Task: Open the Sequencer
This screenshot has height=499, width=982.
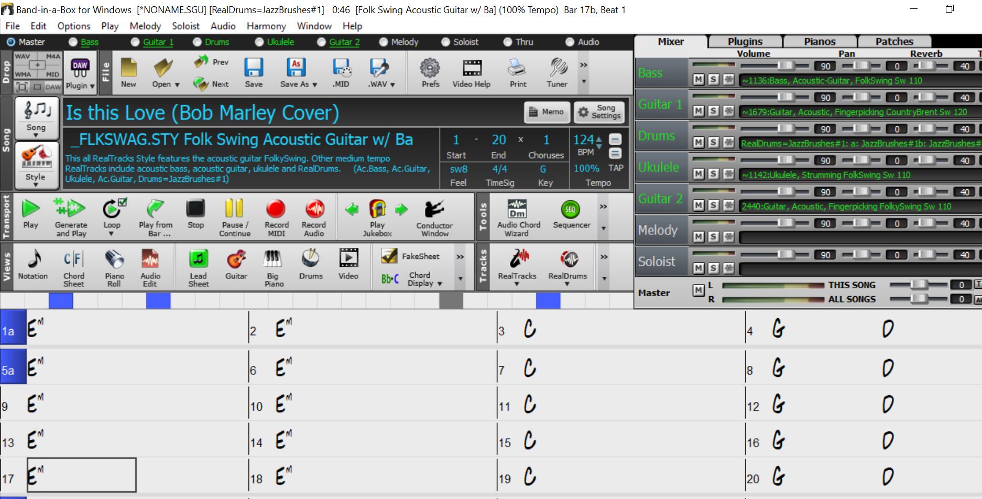Action: (x=571, y=214)
